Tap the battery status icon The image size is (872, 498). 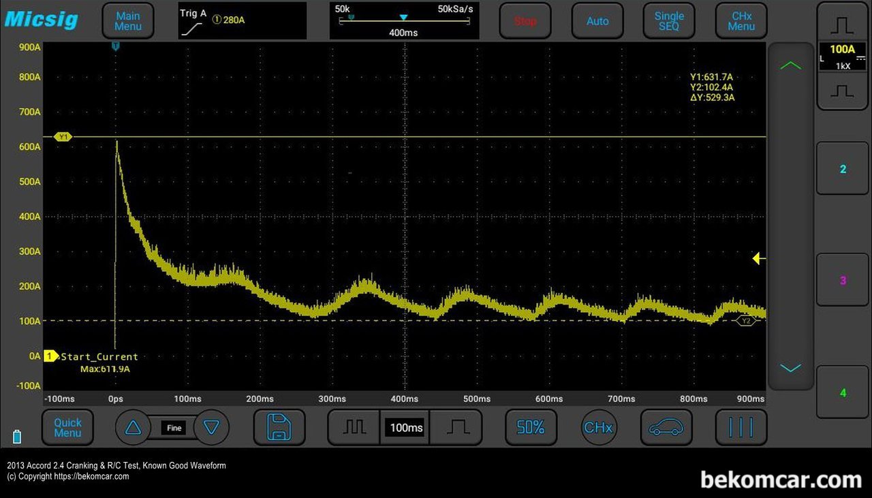pyautogui.click(x=17, y=436)
